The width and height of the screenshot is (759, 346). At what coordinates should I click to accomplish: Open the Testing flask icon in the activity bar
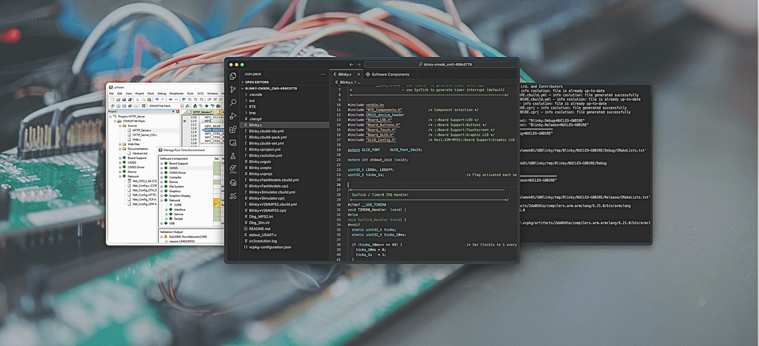pos(233,155)
